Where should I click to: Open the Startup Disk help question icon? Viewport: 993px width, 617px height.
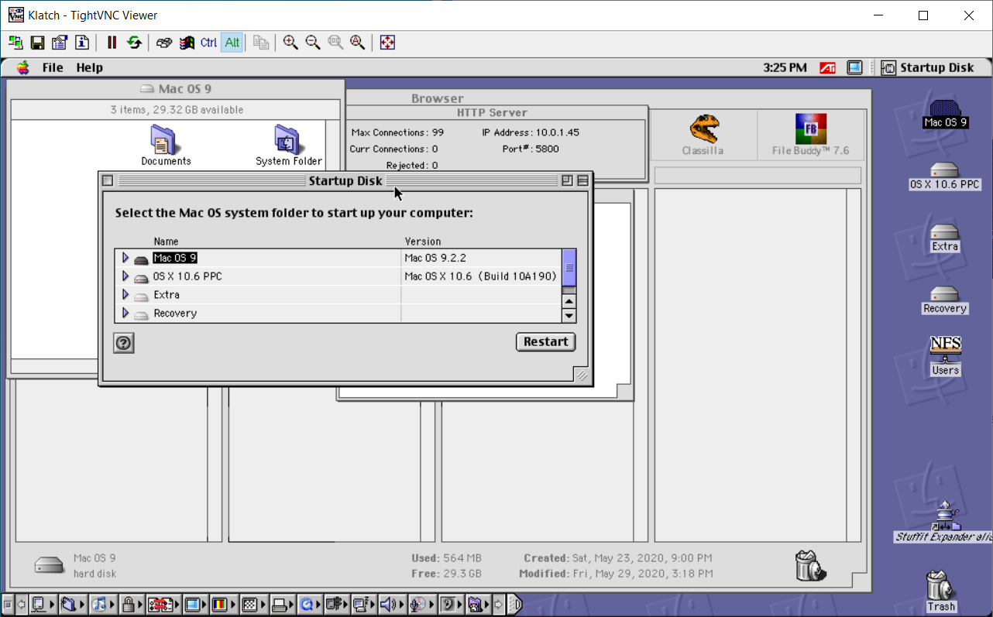click(124, 343)
